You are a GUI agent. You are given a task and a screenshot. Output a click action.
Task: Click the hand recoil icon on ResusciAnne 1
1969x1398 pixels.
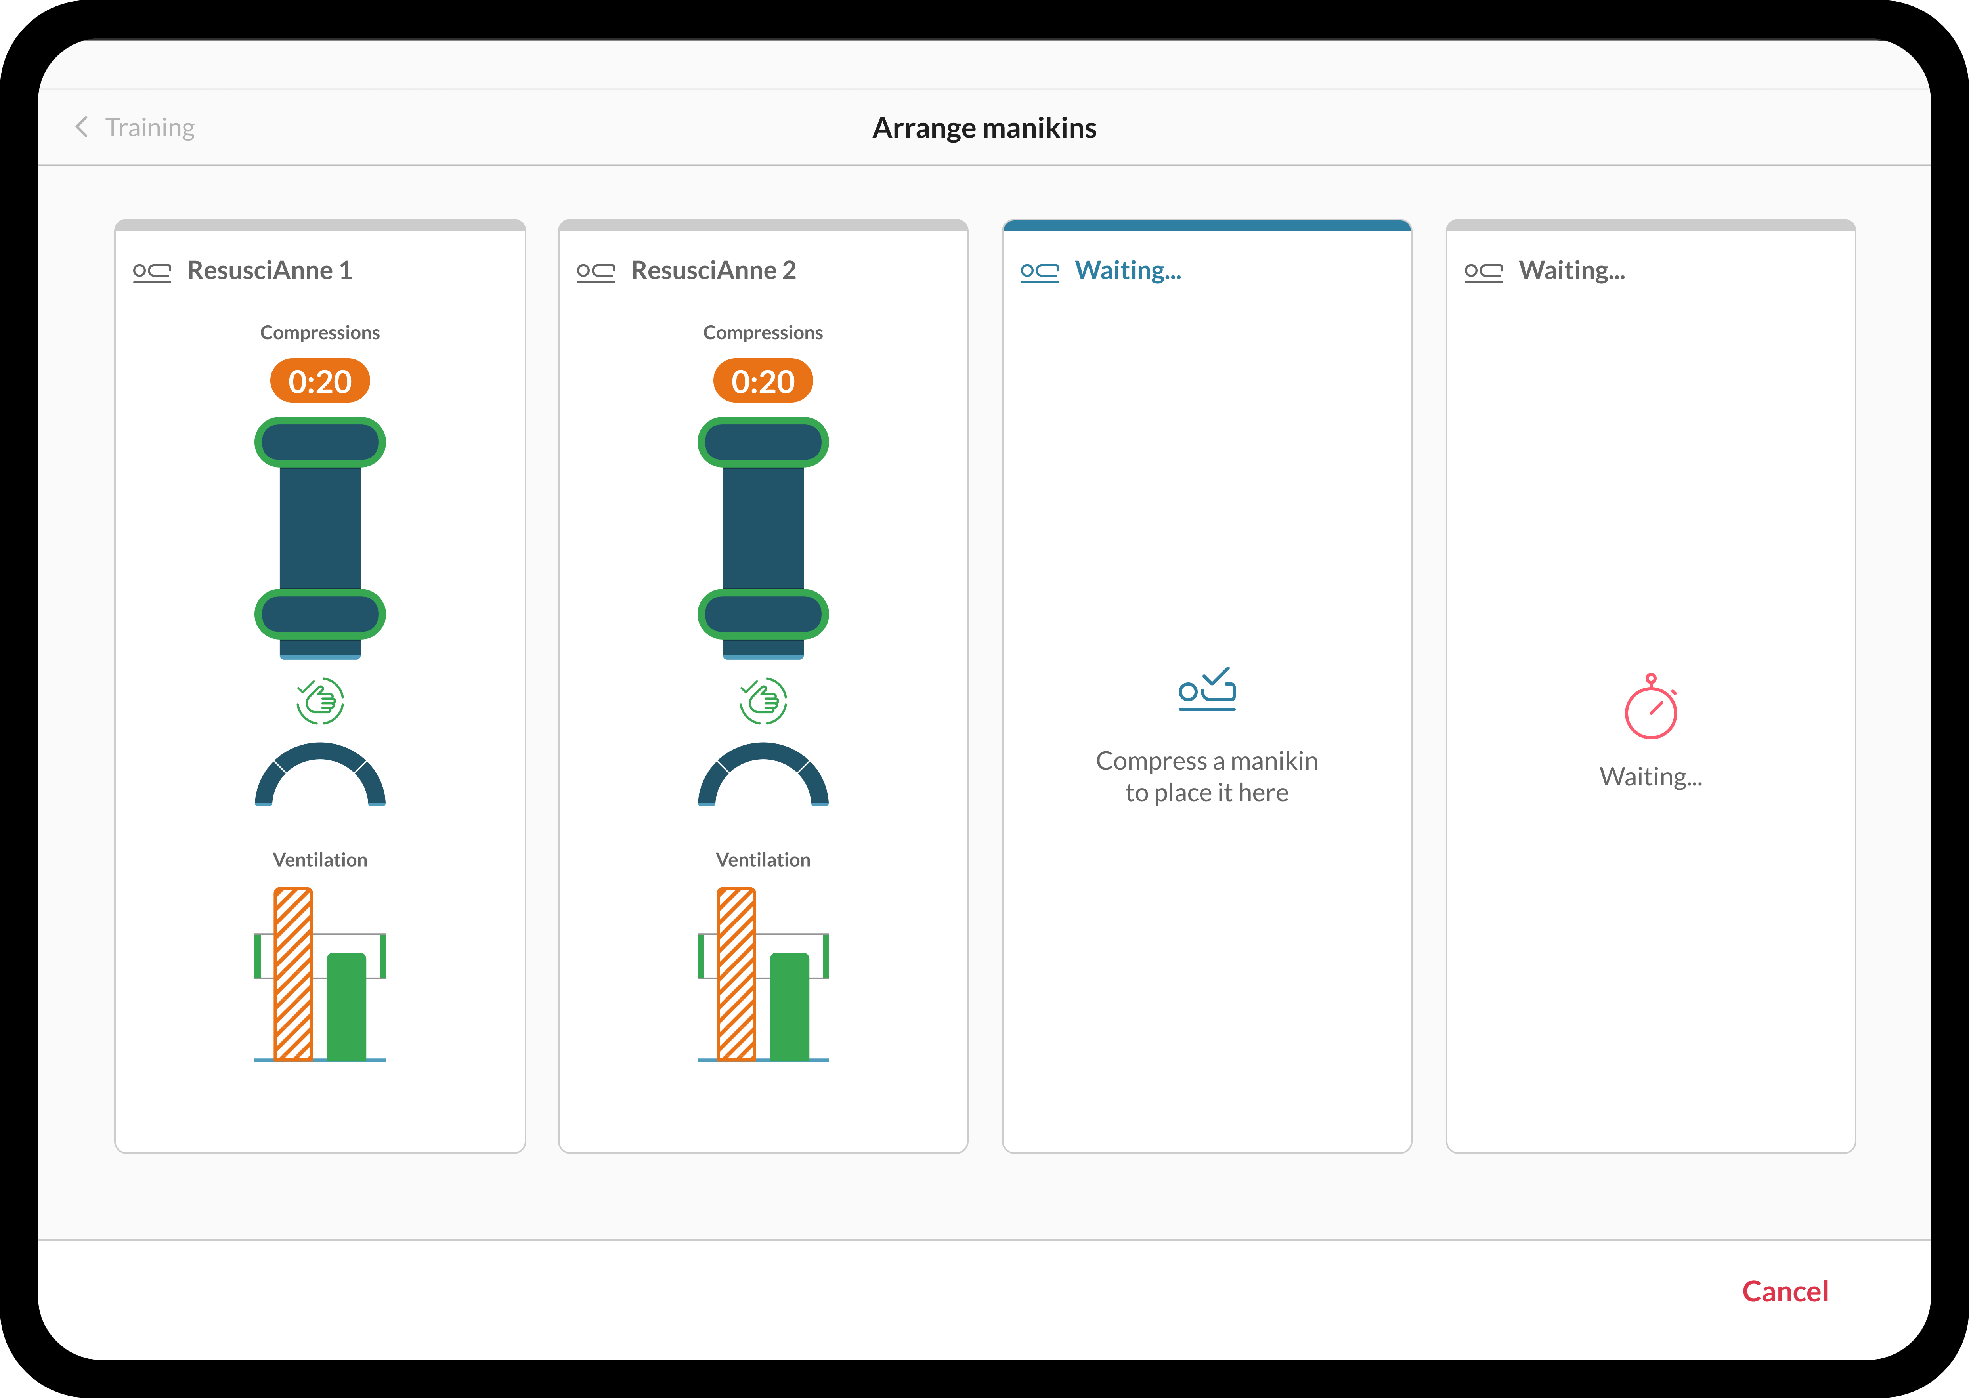tap(319, 700)
